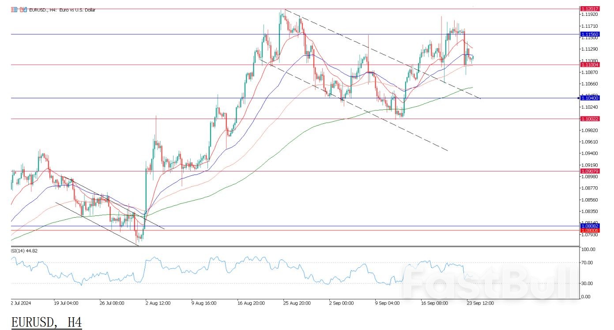614x330 pixels.
Task: Click the red price tag 1.10022
Action: (591, 119)
